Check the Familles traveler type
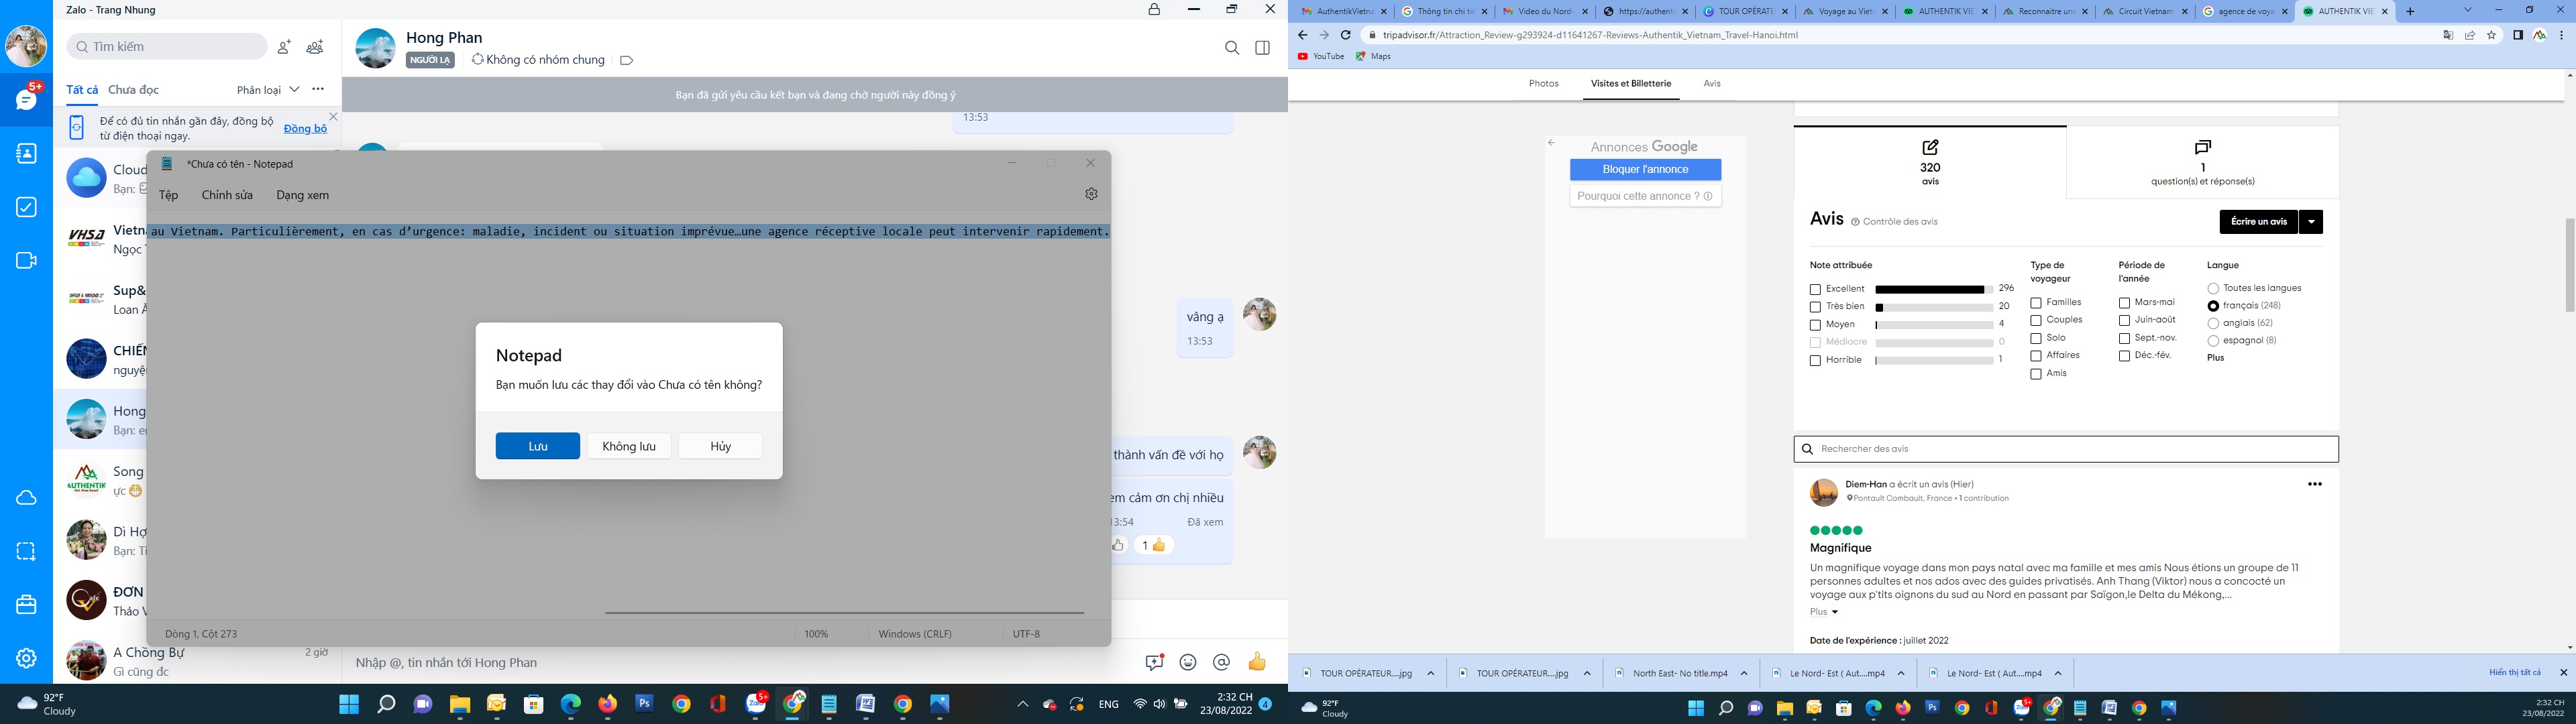Screen dimensions: 2576x724 [x=2036, y=303]
